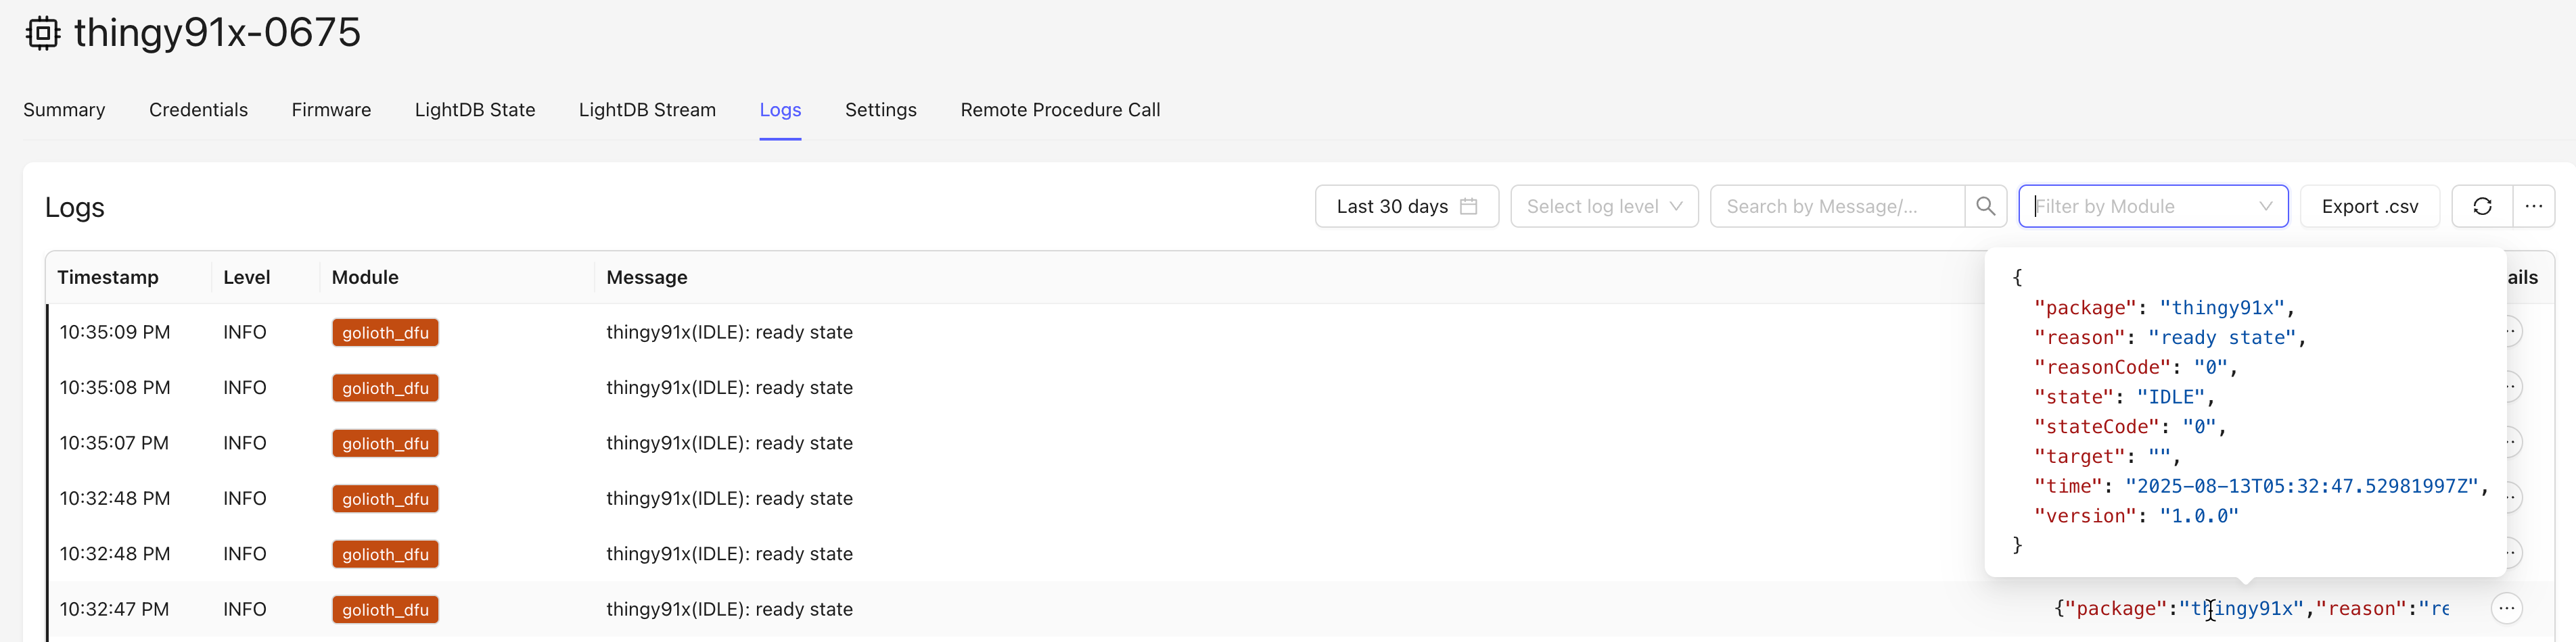Click the Timestamp column header

[x=108, y=278]
